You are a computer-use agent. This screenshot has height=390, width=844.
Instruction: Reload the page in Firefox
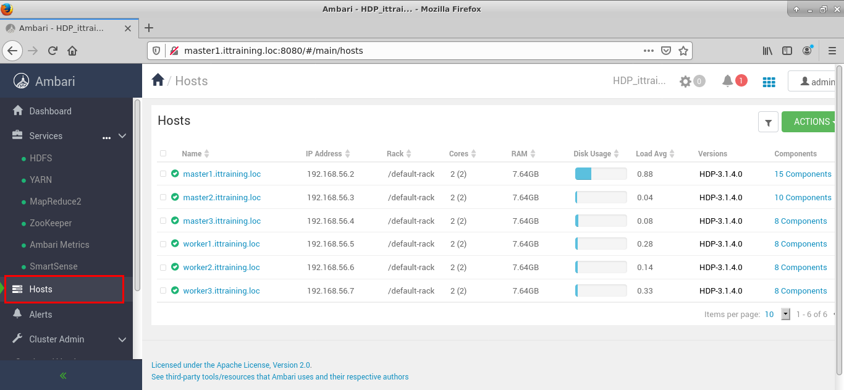pyautogui.click(x=53, y=51)
